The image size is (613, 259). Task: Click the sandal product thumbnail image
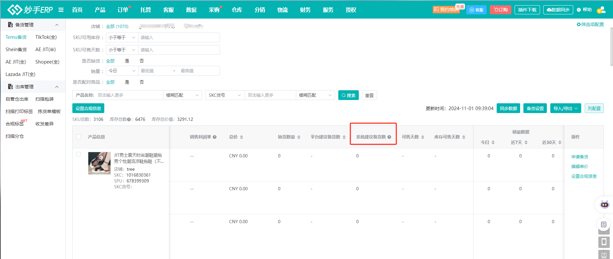pyautogui.click(x=99, y=163)
